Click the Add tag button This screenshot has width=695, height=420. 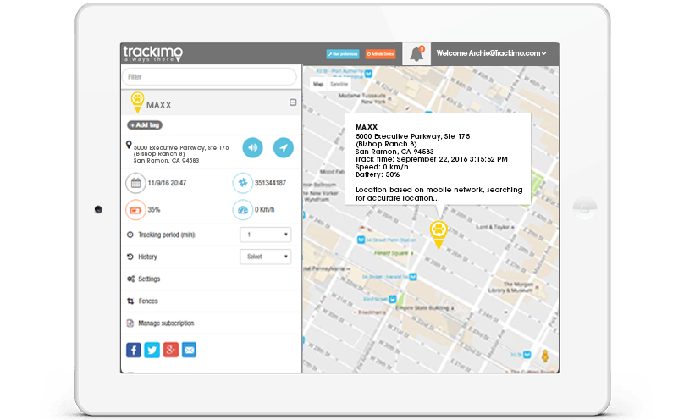[x=145, y=125]
